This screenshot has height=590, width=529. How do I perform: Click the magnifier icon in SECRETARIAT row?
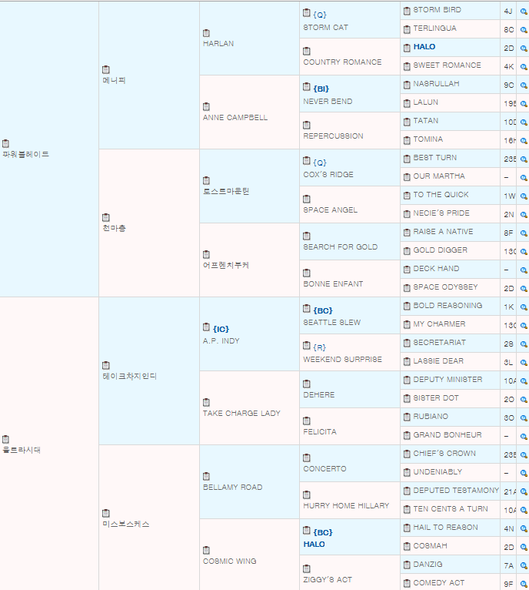[524, 344]
